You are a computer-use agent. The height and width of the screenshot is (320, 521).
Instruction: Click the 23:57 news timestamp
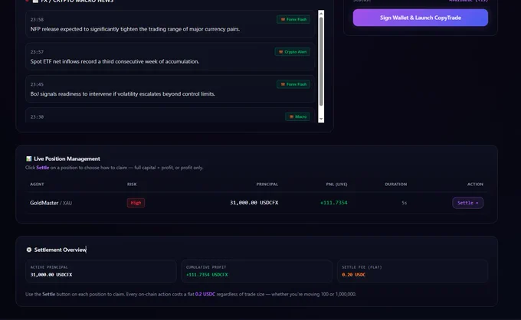pyautogui.click(x=37, y=52)
